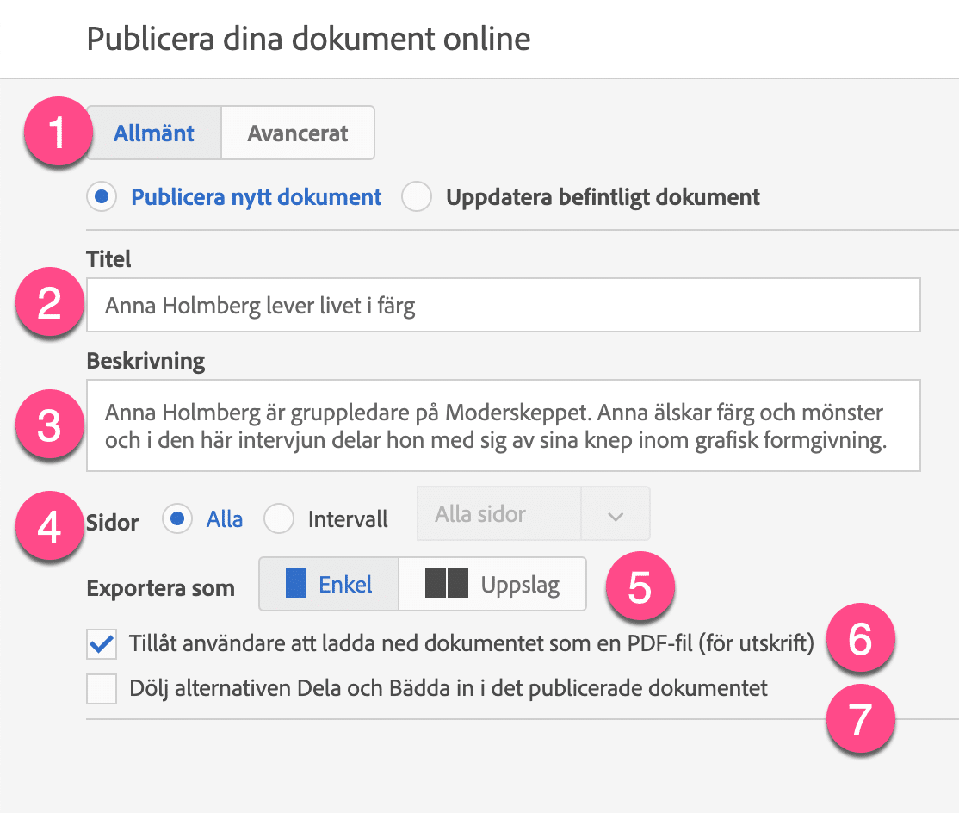Image resolution: width=959 pixels, height=813 pixels.
Task: Click inside the Beskrivning text box
Action: (503, 425)
